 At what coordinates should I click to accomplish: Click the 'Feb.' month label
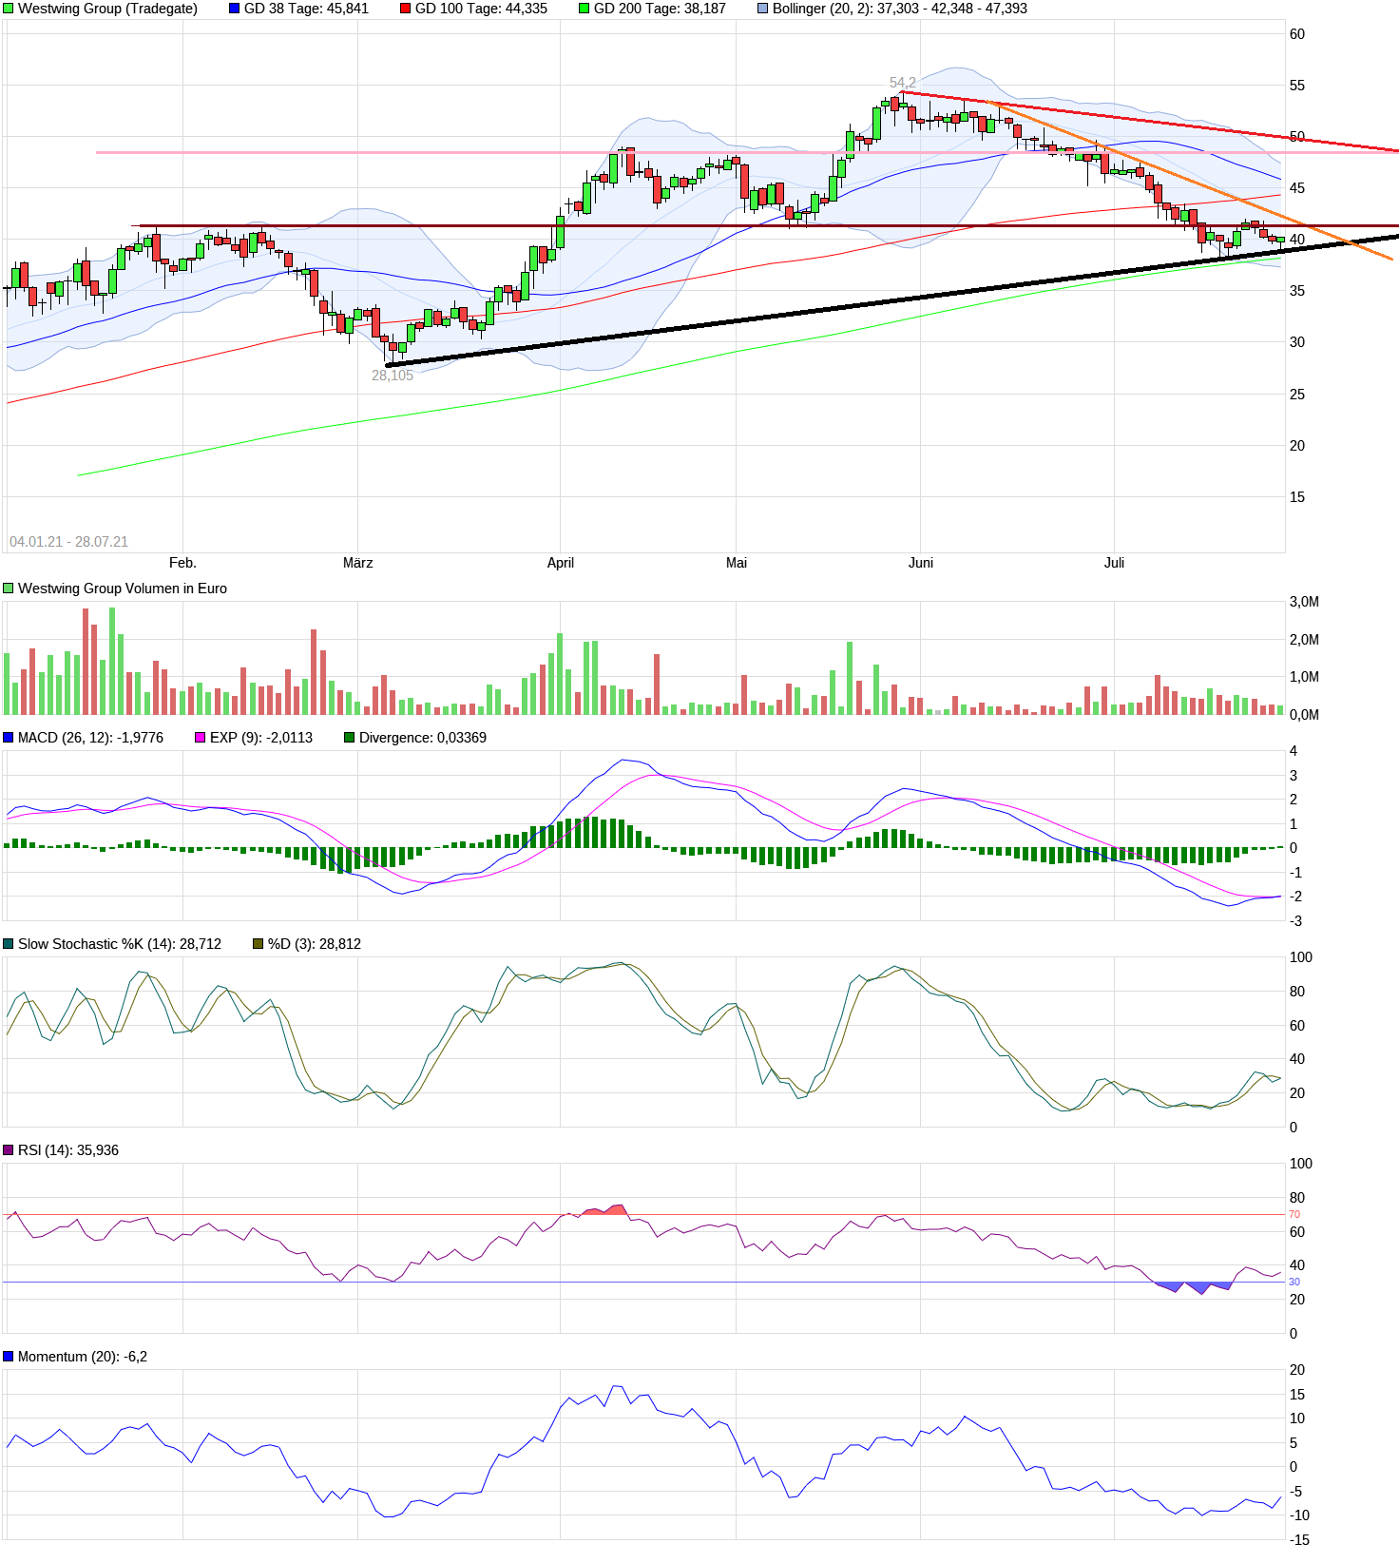pyautogui.click(x=182, y=563)
